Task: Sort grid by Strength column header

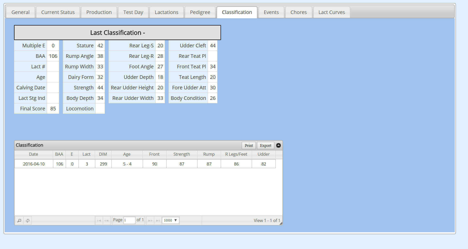Action: [x=182, y=154]
